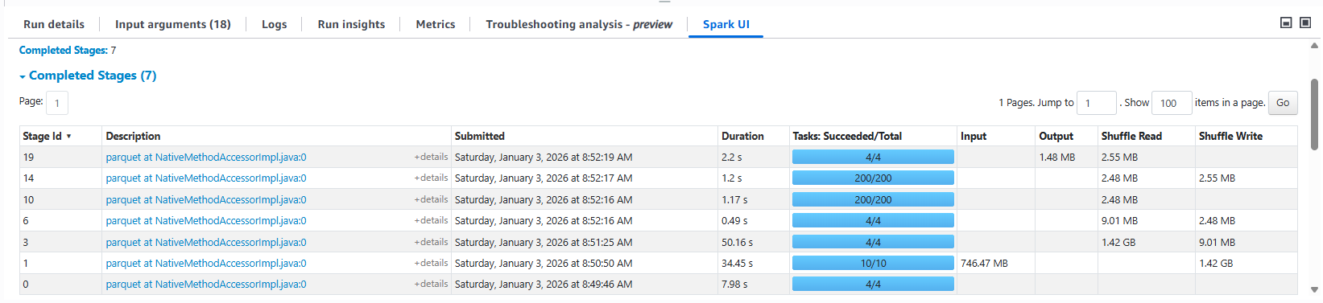Open the Troubleshooting analysis preview tab

click(x=579, y=24)
